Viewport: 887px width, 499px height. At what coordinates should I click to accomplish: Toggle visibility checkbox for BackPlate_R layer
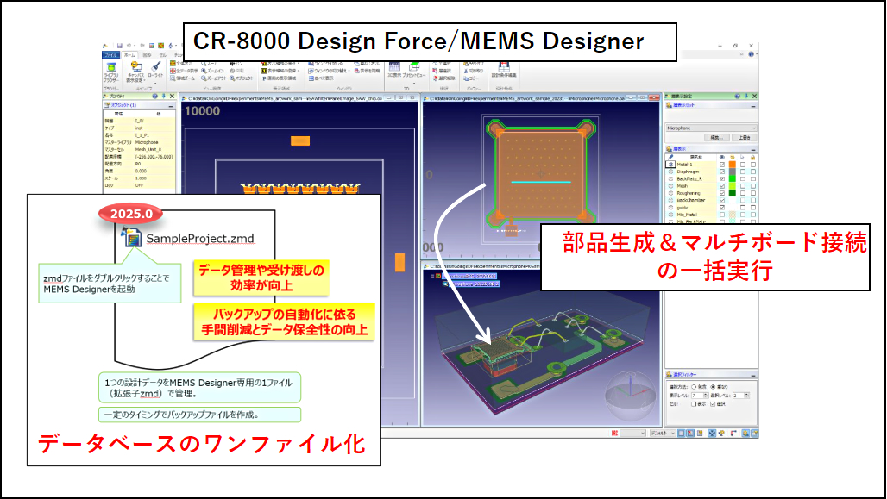[x=722, y=178]
